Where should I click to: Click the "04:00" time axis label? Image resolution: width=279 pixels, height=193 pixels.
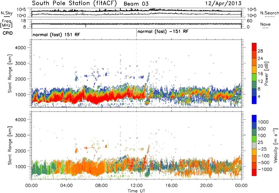[x=66, y=186]
